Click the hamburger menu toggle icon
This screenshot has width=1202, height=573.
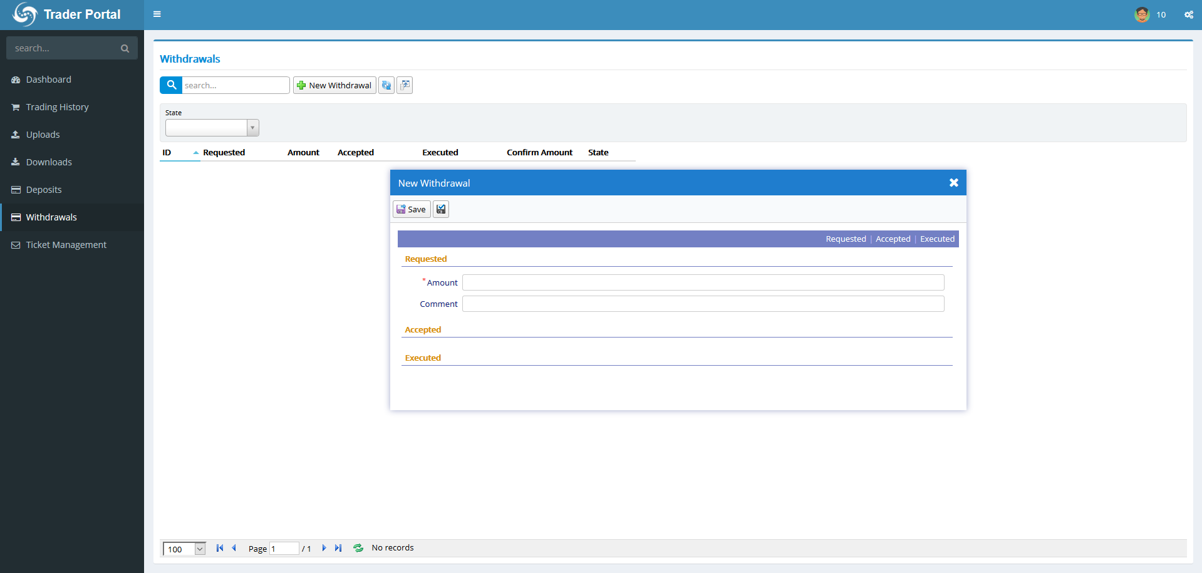[x=157, y=14]
